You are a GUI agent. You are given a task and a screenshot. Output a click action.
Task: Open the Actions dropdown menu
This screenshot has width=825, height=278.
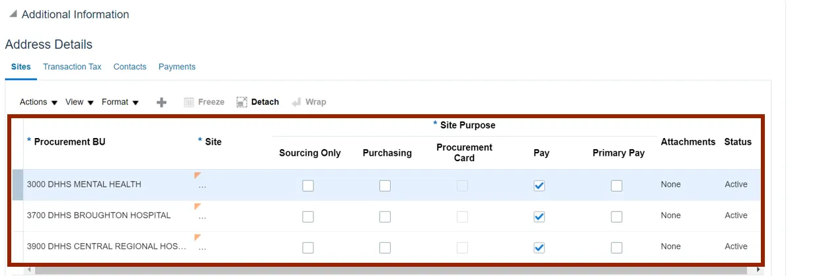tap(38, 102)
